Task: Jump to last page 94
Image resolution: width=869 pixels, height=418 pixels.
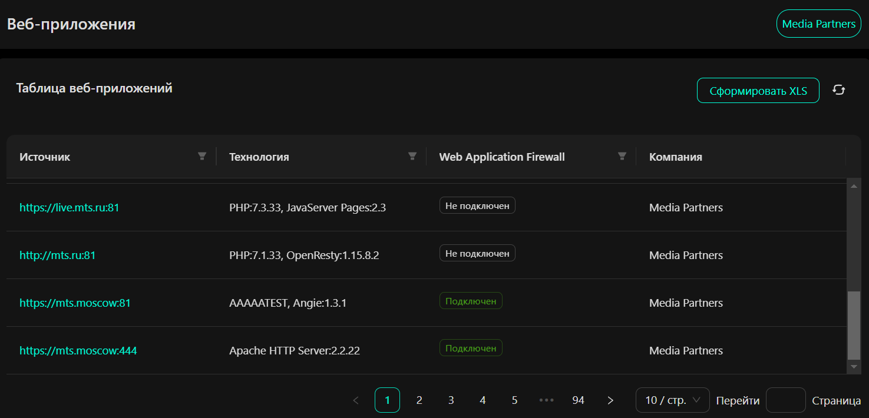Action: point(578,400)
